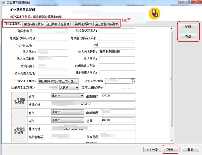202x155 pixels.
Task: Open the 企业营业执照副本 tab
Action: tap(106, 24)
